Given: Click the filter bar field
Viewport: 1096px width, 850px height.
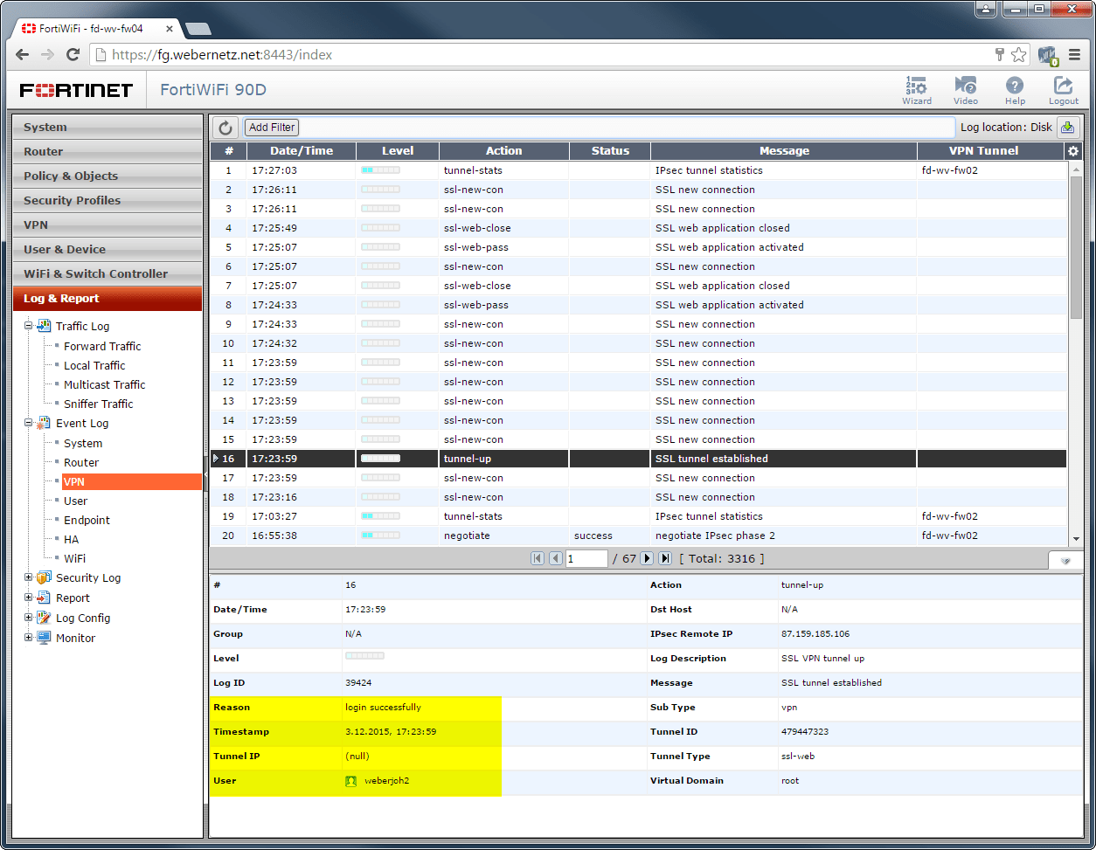Looking at the screenshot, I should click(x=627, y=128).
